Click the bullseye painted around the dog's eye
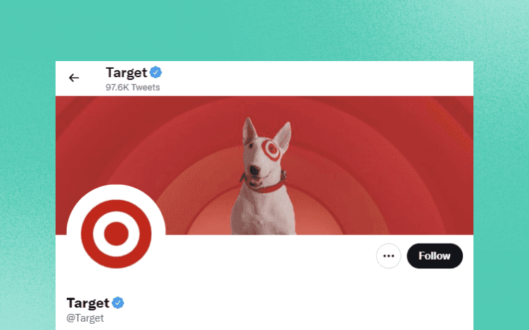 (272, 149)
